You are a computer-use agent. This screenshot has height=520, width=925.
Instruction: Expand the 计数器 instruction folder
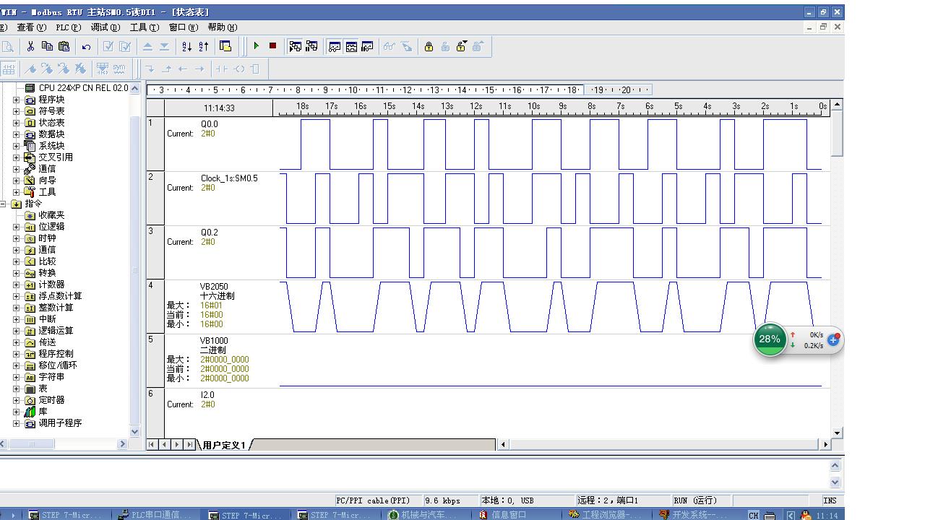17,285
